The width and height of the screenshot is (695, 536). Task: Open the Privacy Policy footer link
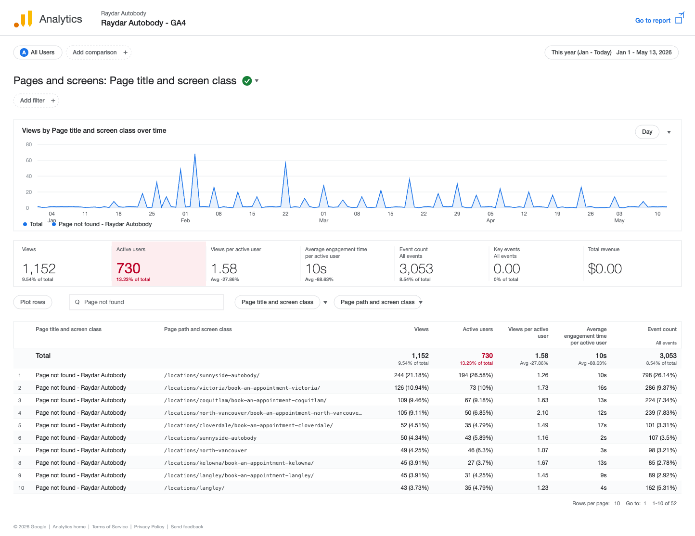coord(149,527)
